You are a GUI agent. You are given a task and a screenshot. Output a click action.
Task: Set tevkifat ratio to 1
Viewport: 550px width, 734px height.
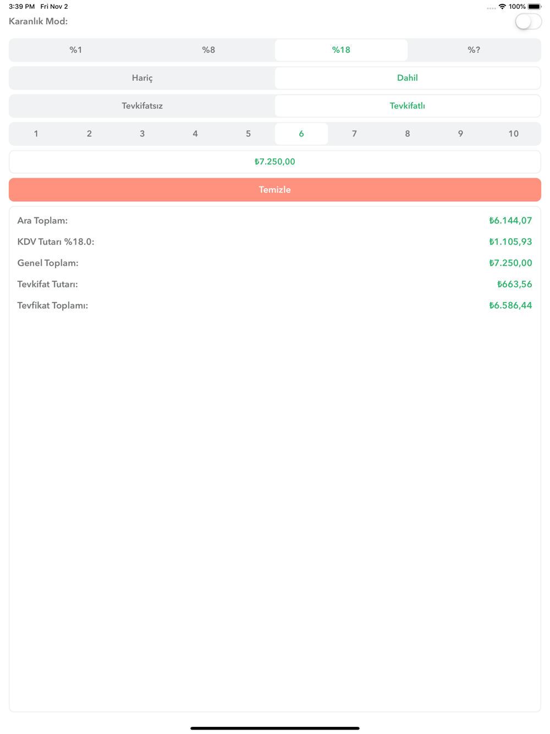click(x=36, y=134)
